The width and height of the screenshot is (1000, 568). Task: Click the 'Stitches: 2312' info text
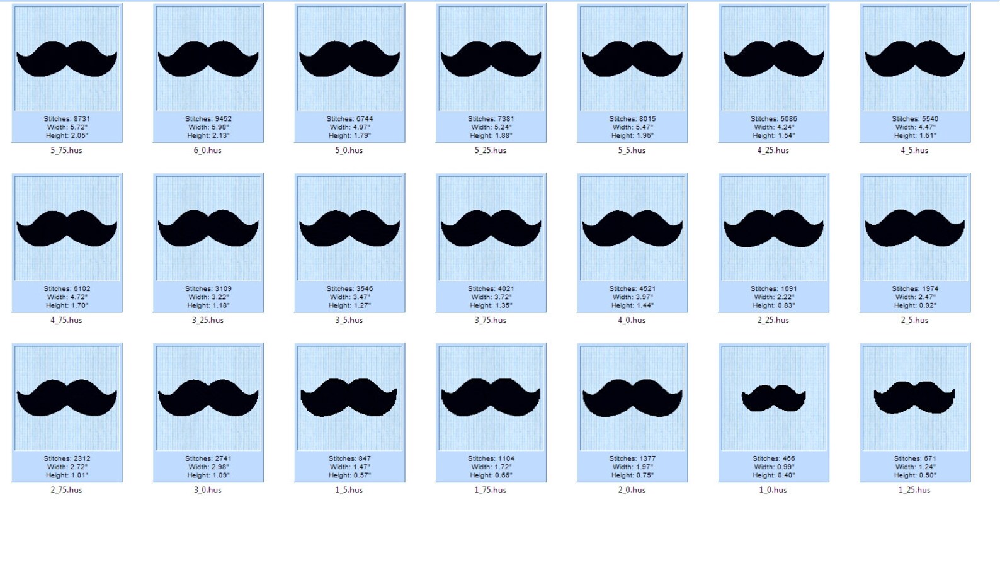tap(67, 458)
